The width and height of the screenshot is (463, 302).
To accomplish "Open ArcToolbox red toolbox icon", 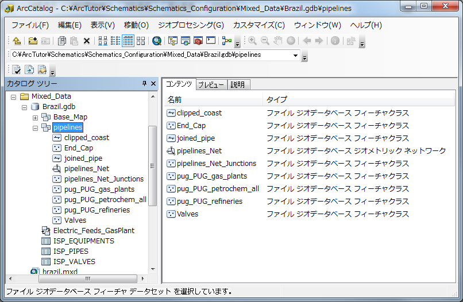I will [x=198, y=41].
